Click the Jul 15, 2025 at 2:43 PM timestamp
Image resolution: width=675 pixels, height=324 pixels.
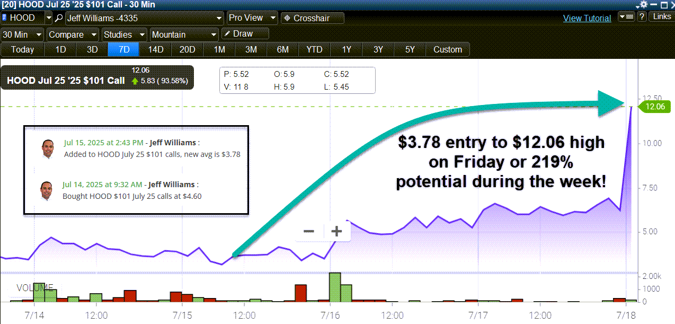(x=103, y=143)
